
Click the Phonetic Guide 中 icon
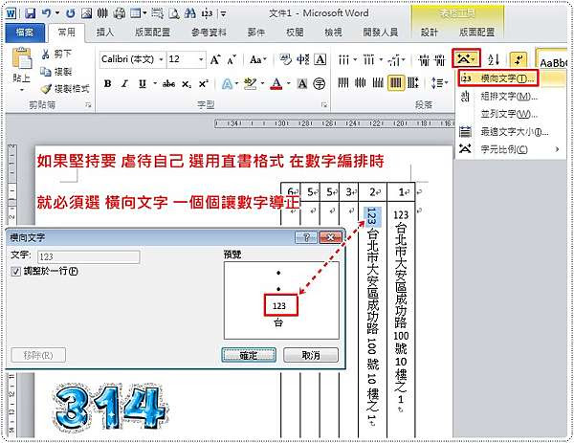303,59
